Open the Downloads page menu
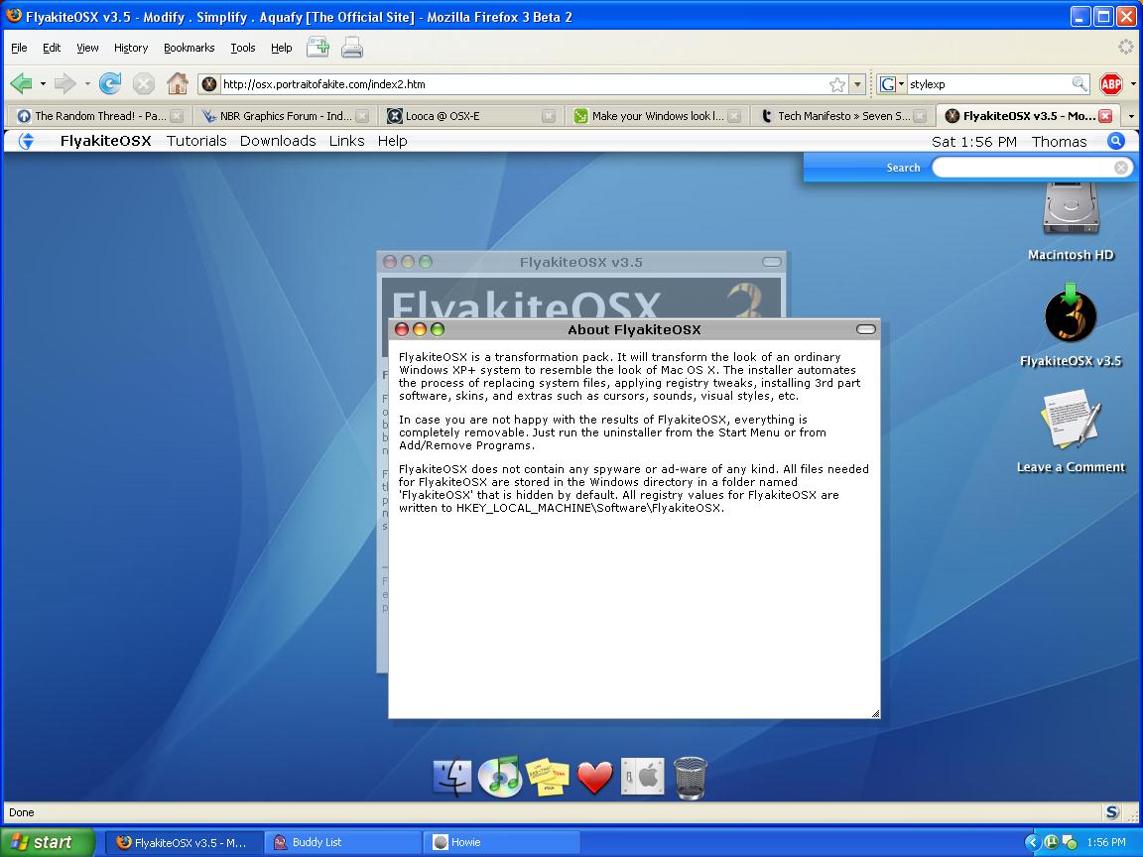The image size is (1143, 857). pyautogui.click(x=278, y=141)
